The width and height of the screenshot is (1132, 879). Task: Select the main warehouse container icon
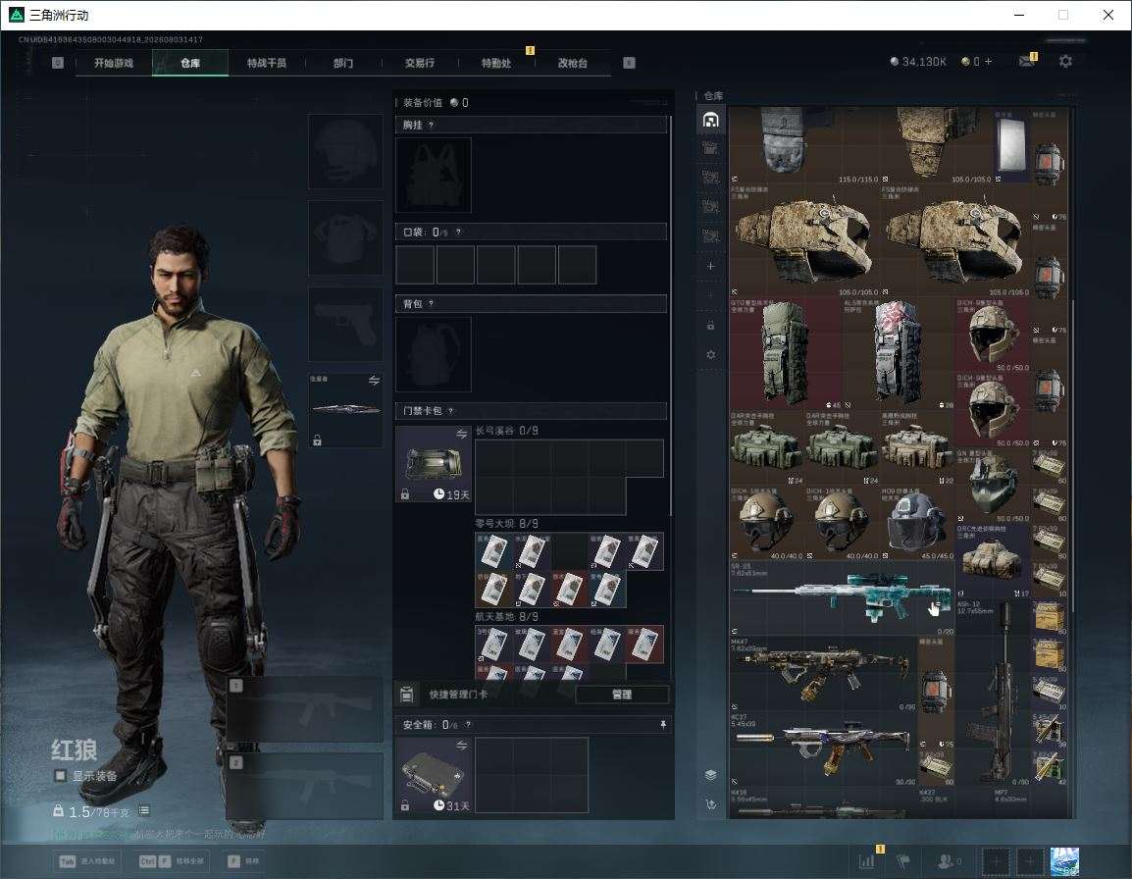tap(710, 120)
